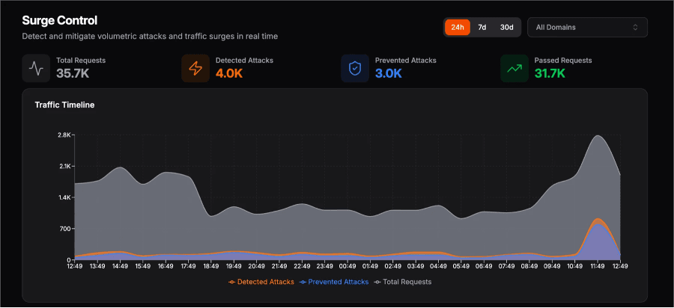Click the 700 y-axis label

(x=65, y=229)
